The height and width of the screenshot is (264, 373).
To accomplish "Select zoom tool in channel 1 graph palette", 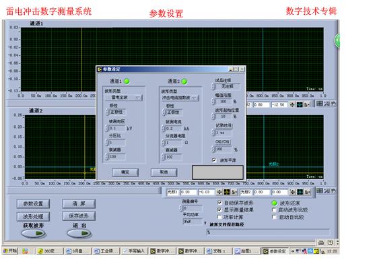I will [x=327, y=103].
